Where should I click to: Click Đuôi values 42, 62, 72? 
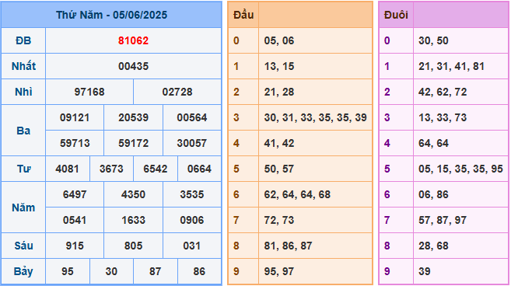443,92
